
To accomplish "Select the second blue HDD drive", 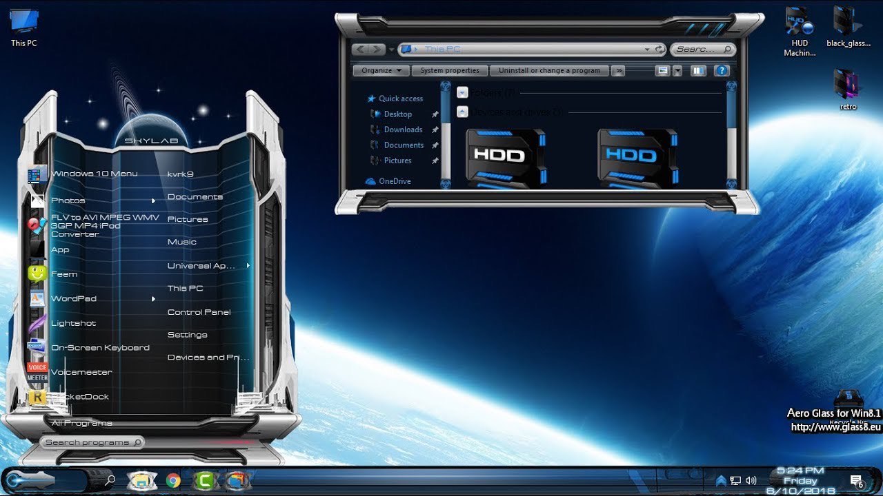I will [x=637, y=158].
